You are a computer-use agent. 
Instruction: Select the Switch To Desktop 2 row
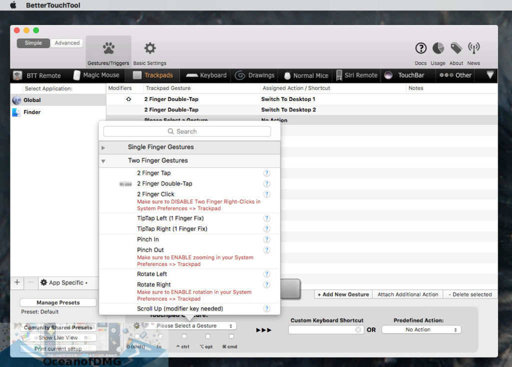pyautogui.click(x=301, y=109)
